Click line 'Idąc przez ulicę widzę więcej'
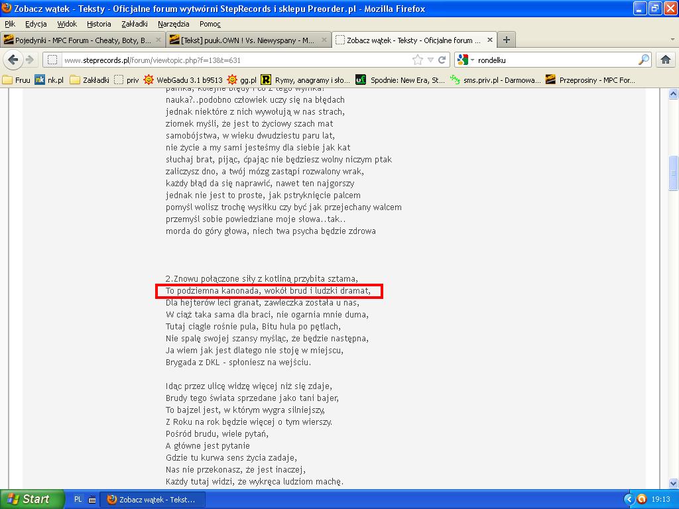The width and height of the screenshot is (679, 509). click(x=249, y=386)
